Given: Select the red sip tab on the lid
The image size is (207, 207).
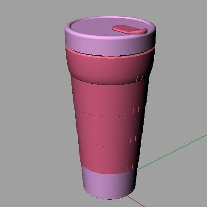Looking at the screenshot, I should click(x=130, y=29).
